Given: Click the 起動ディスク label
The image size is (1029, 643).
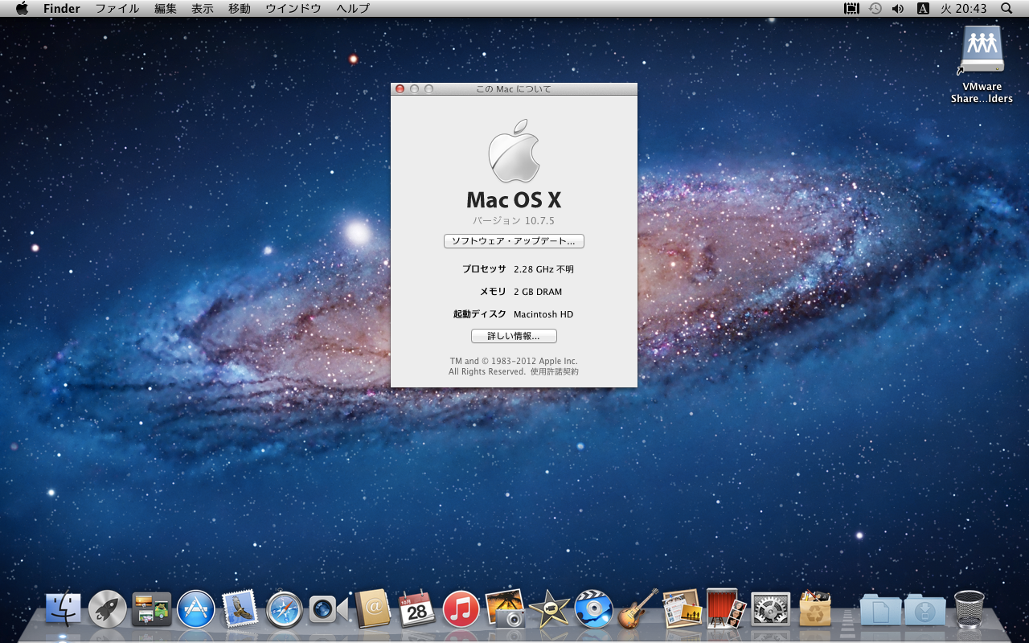Looking at the screenshot, I should click(480, 314).
